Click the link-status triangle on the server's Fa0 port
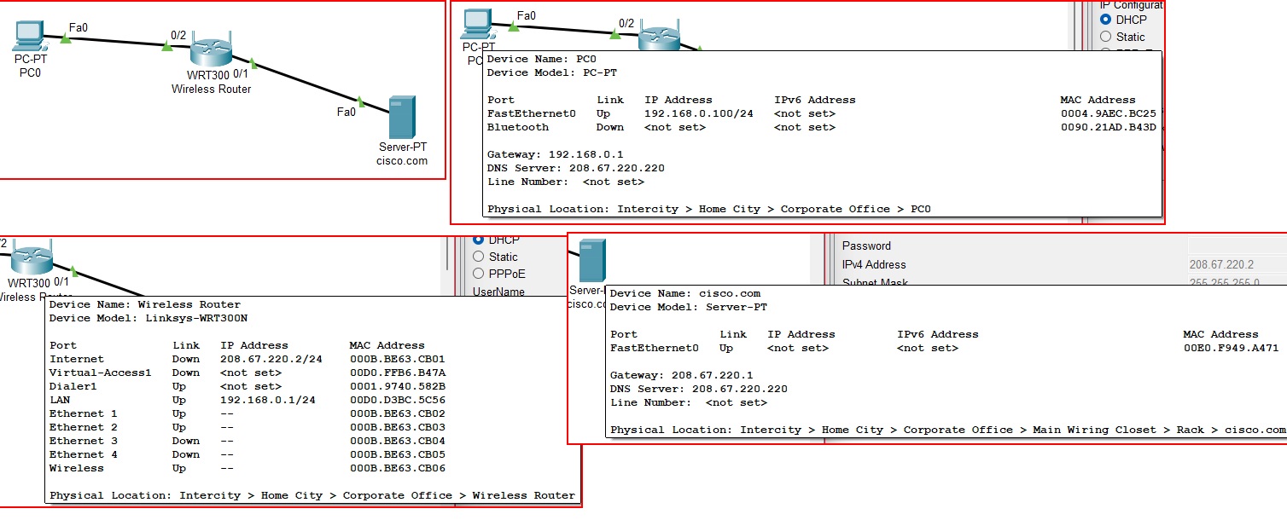The height and width of the screenshot is (520, 1287). pos(362,101)
